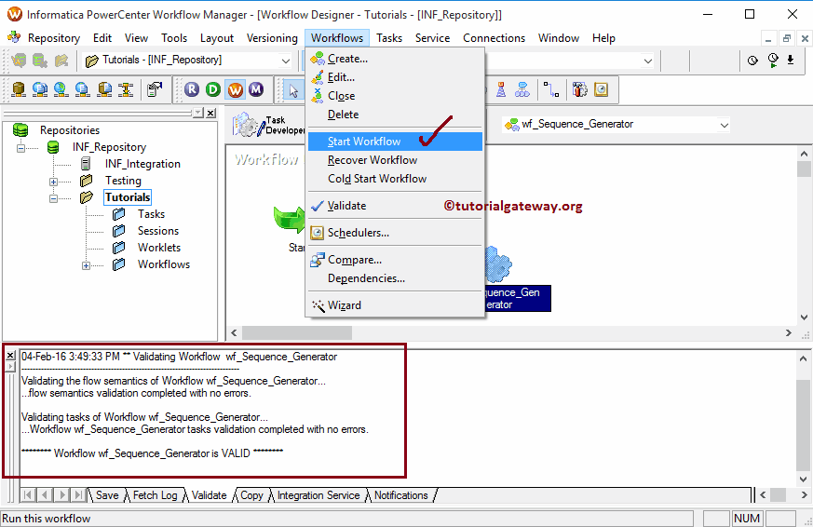This screenshot has width=813, height=527.
Task: Switch to the Notifications output tab
Action: coord(400,495)
